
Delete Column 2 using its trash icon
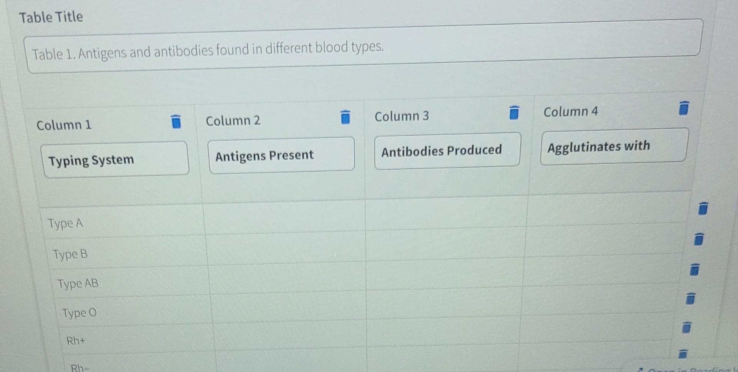point(345,117)
